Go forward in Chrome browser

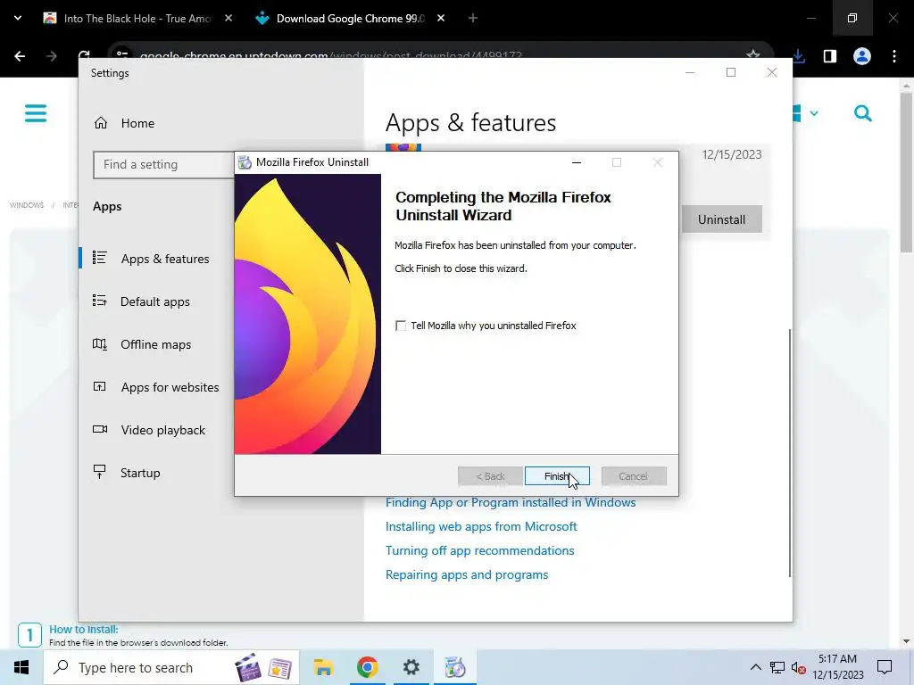coord(51,56)
